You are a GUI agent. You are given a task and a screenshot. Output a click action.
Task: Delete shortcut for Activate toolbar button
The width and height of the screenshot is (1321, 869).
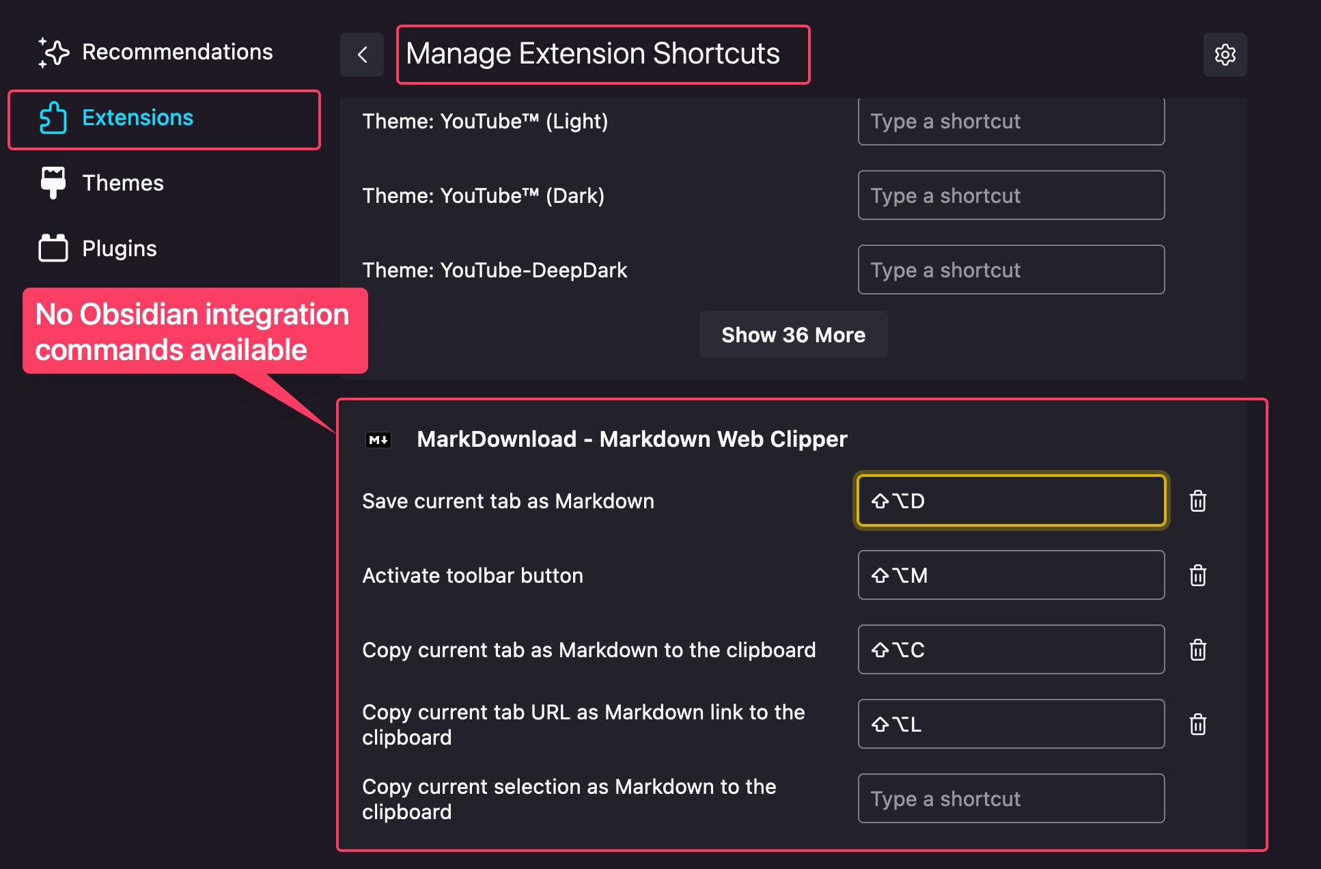click(x=1198, y=575)
